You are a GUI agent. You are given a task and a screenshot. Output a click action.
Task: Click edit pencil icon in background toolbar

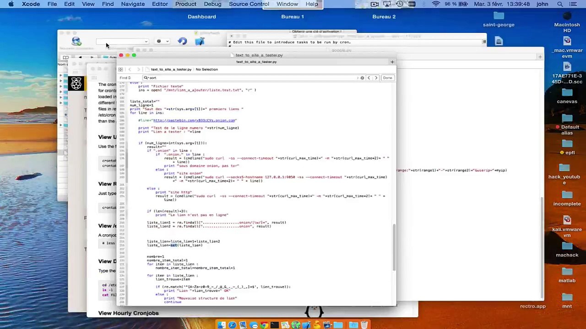point(200,41)
